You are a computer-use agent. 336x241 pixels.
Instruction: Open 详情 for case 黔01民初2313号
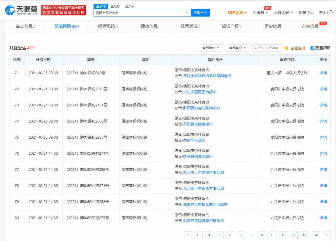point(323,89)
